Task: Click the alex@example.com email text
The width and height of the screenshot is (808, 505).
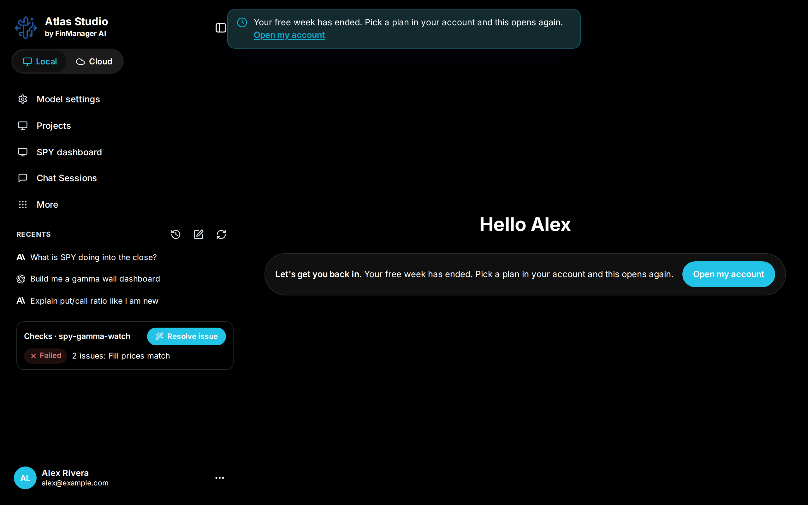Action: [75, 483]
